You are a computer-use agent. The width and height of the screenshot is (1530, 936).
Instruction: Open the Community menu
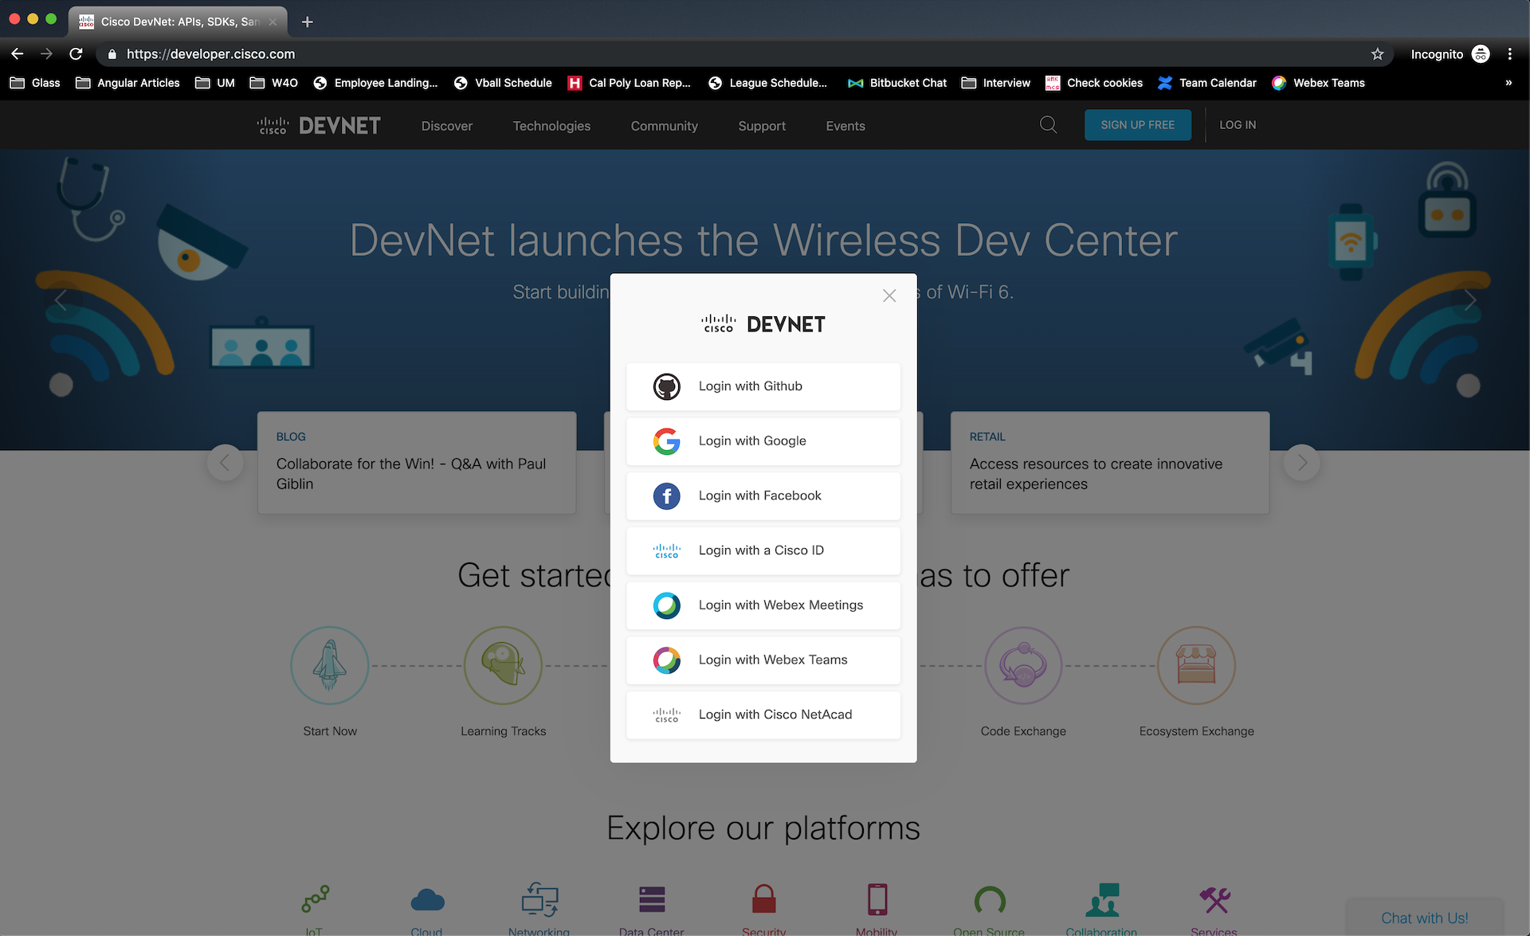click(665, 126)
